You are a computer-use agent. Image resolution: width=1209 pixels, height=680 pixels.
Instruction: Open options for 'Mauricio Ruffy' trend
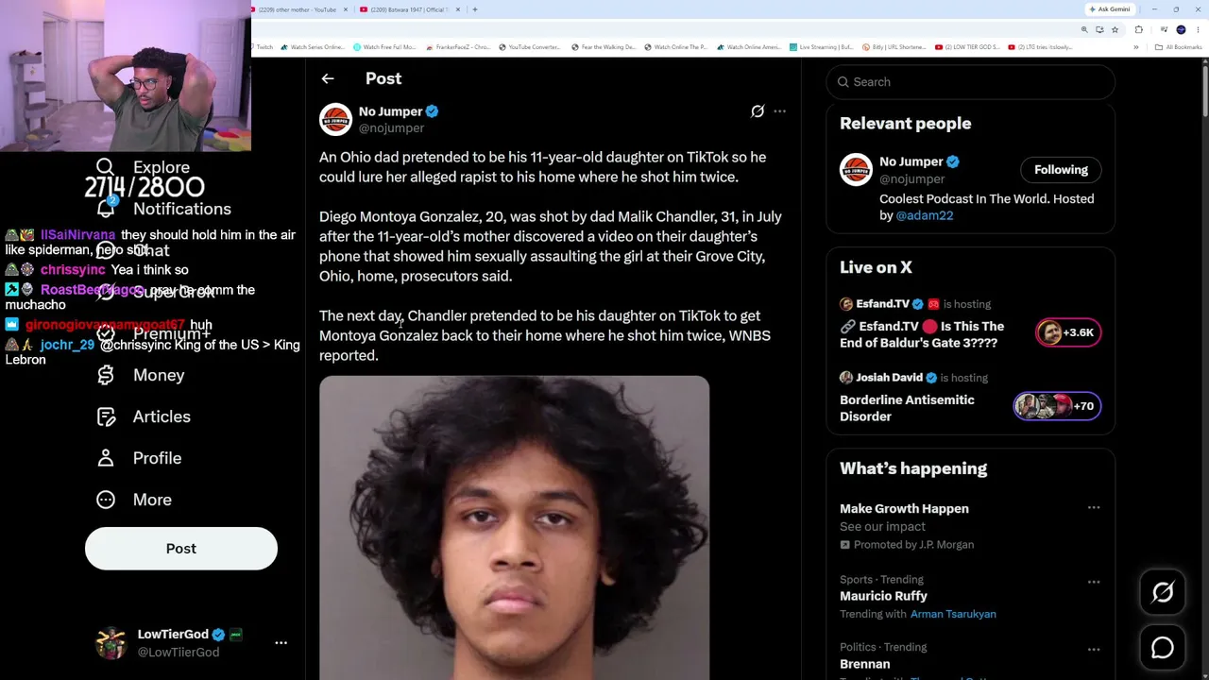point(1094,582)
